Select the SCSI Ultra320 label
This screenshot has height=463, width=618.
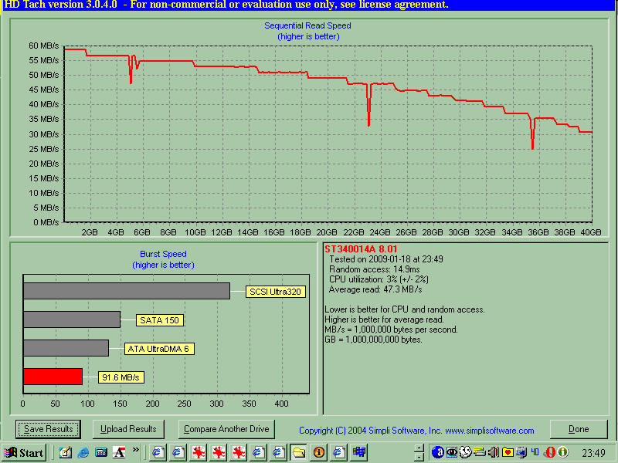pyautogui.click(x=276, y=292)
